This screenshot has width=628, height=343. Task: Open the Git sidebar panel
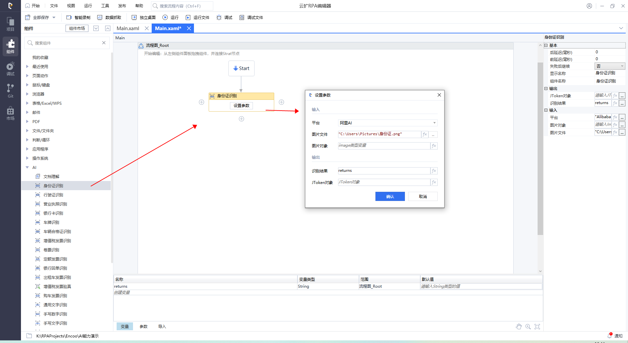click(10, 91)
